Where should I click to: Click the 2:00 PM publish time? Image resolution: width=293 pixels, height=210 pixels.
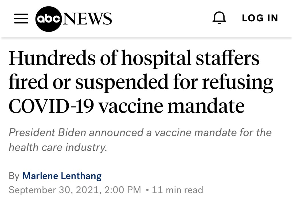pyautogui.click(x=123, y=190)
